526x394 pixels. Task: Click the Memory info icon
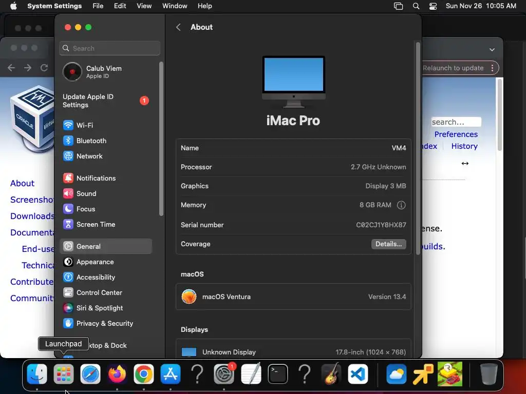point(401,205)
